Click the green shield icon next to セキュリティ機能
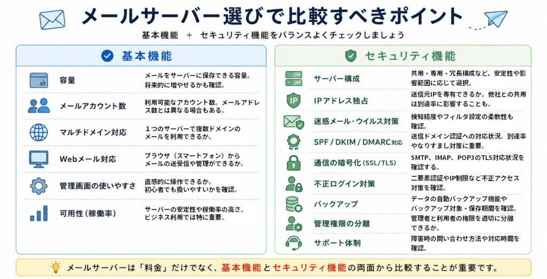The height and width of the screenshot is (279, 547). [x=350, y=55]
